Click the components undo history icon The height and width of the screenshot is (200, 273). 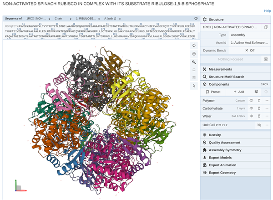(266, 92)
